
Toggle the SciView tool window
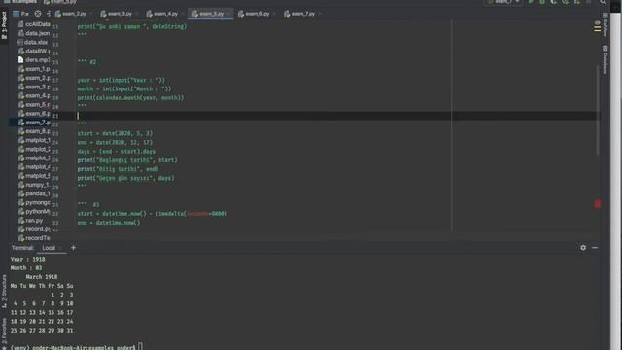605,24
